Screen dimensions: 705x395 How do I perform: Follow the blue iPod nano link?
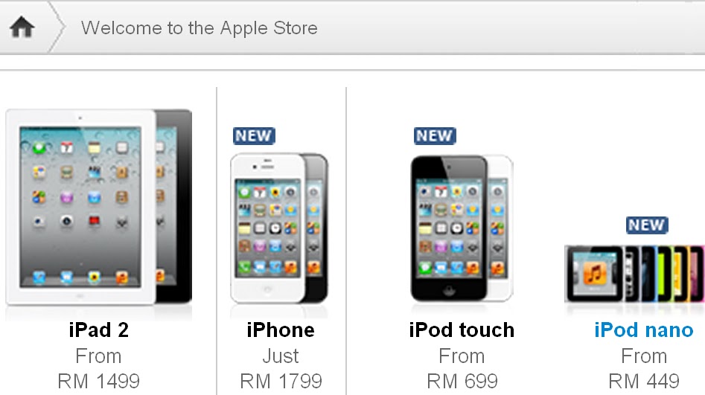pos(644,330)
